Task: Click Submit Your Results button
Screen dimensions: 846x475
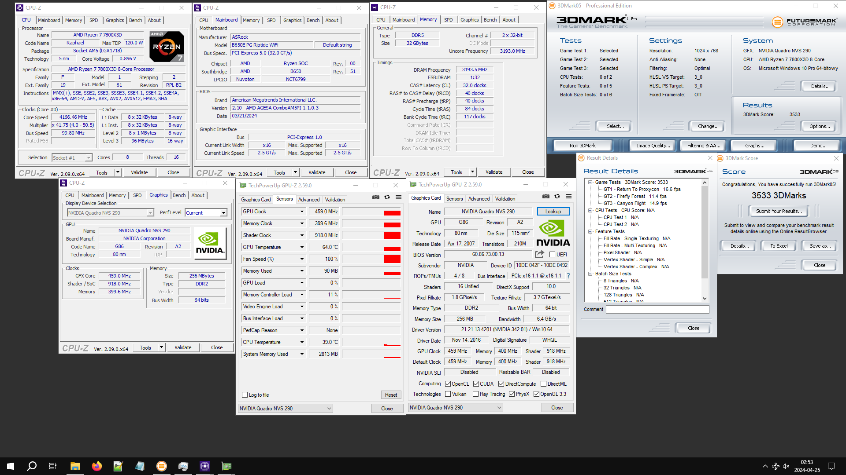Action: (x=779, y=211)
